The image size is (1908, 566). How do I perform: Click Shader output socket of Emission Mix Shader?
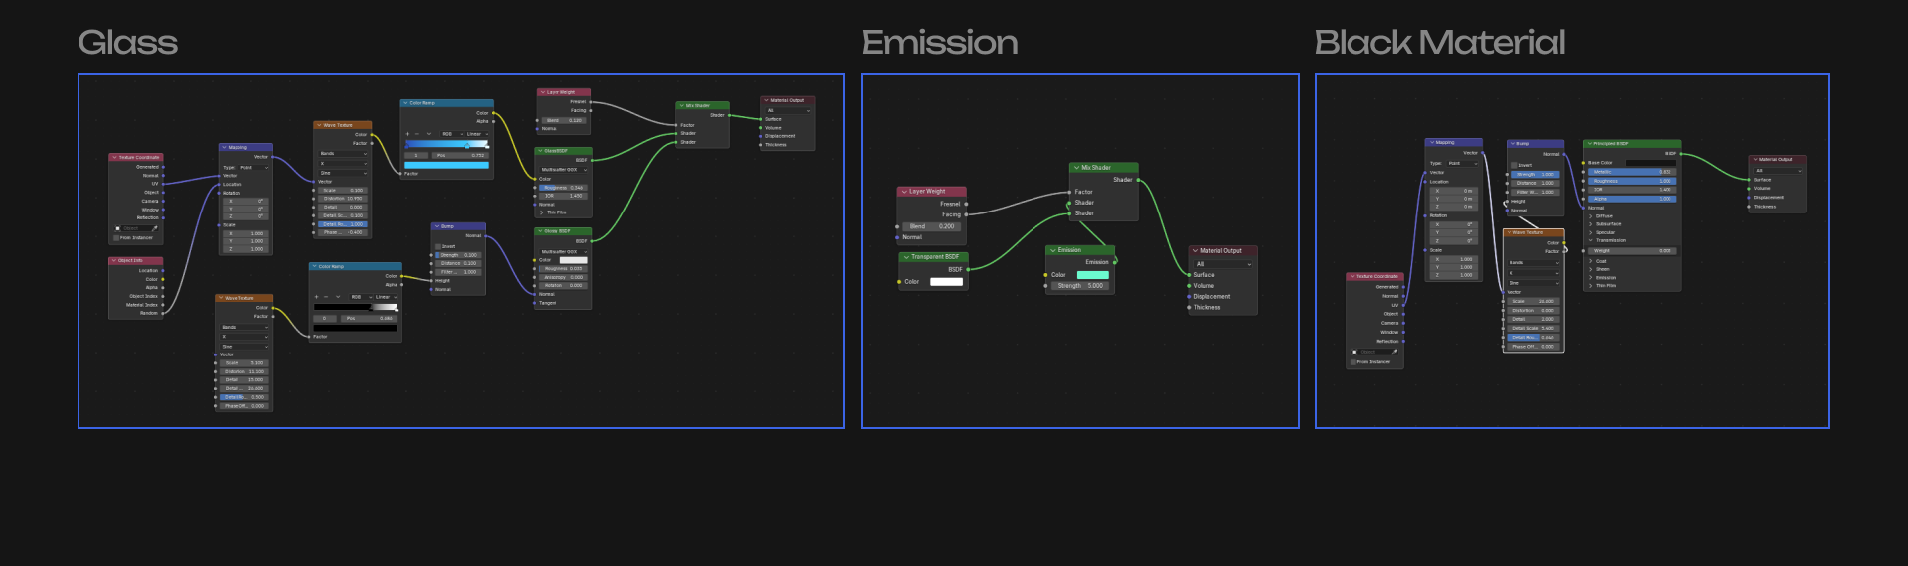tap(1139, 180)
